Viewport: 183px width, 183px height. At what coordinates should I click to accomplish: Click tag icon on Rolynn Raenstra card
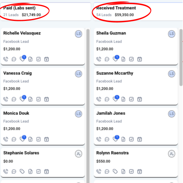coord(115,171)
